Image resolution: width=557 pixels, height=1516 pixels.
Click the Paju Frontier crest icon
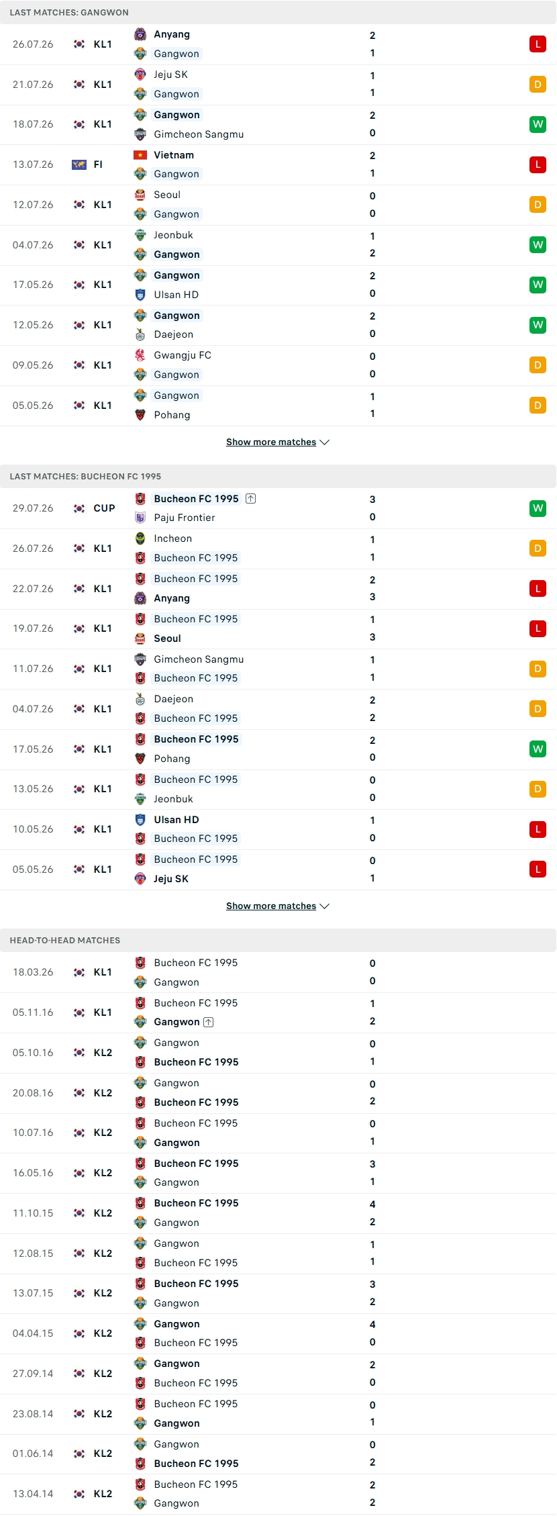(140, 518)
